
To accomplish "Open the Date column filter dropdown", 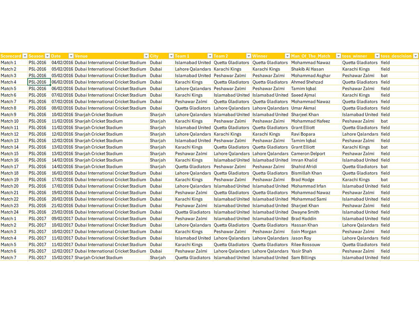I will (x=71, y=56).
